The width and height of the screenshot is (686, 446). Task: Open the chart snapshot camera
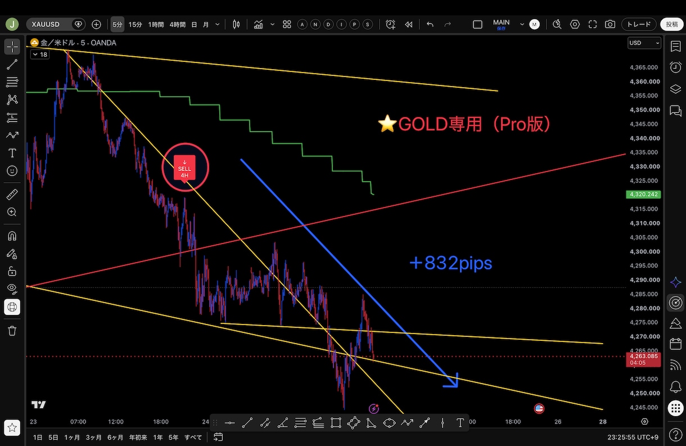pos(610,24)
